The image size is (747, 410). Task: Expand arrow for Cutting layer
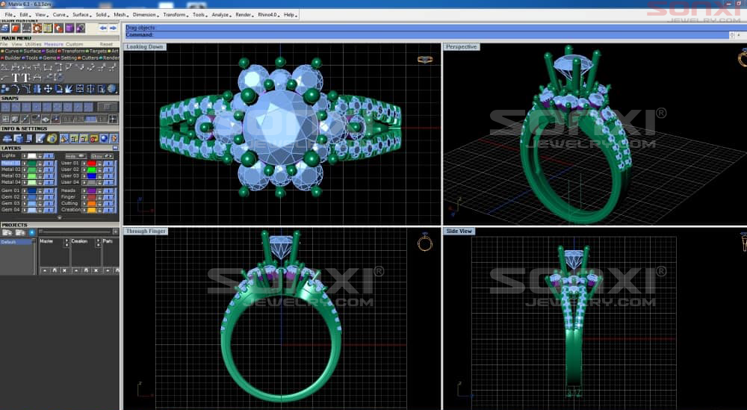(x=84, y=203)
